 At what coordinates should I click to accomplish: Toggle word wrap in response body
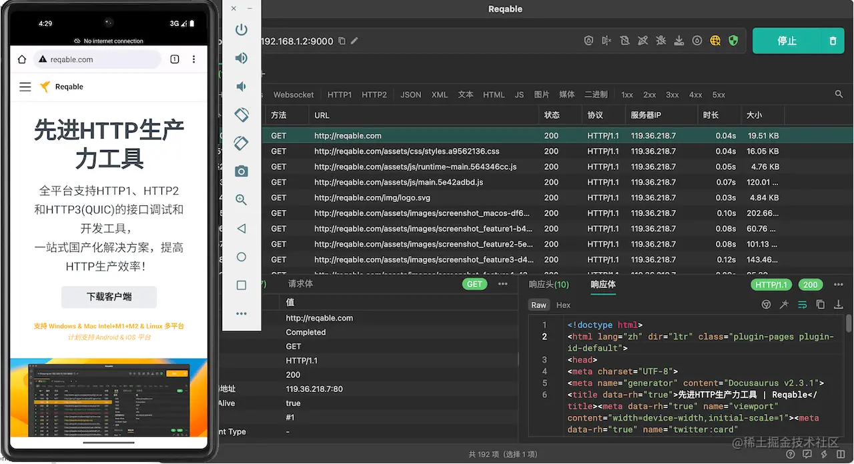803,305
